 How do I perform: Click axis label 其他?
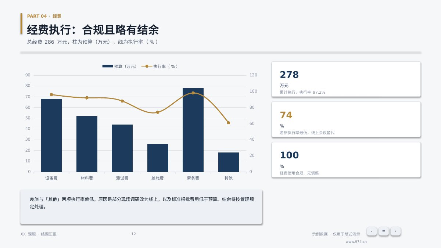point(229,178)
